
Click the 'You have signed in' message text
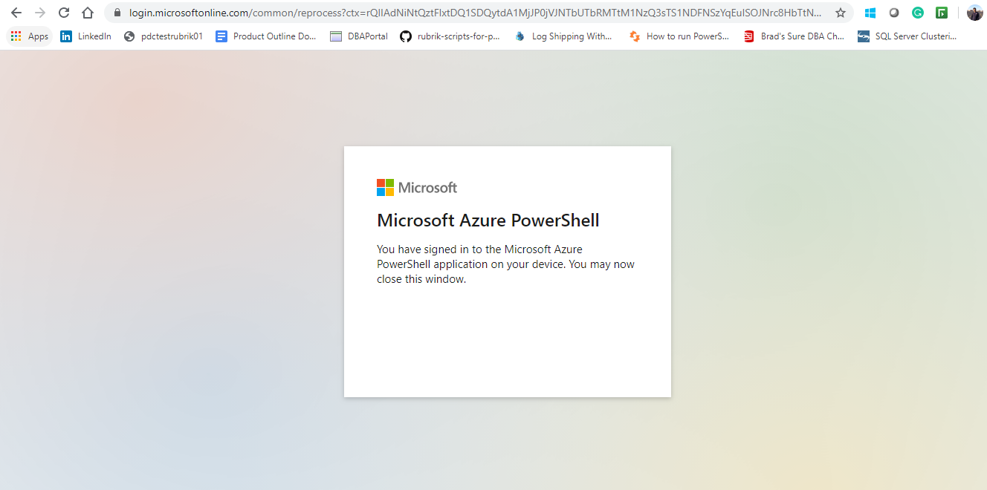(505, 264)
